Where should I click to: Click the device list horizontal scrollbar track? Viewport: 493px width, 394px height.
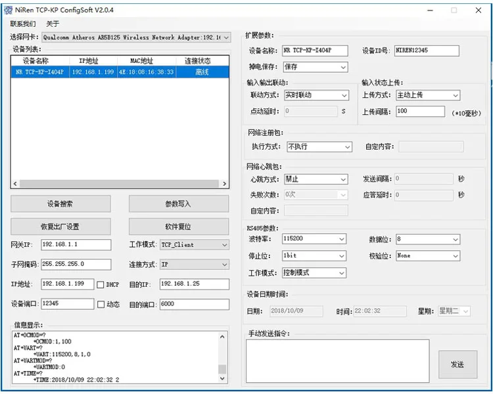120,183
